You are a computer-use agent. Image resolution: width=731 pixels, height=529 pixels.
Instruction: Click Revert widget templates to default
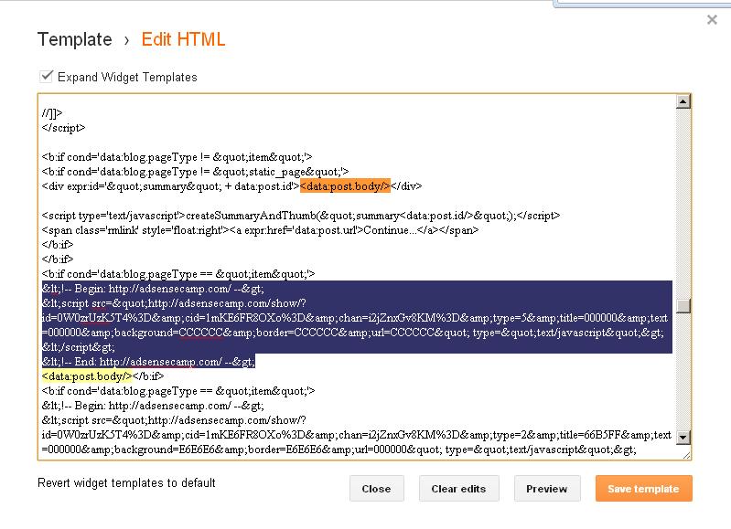126,483
